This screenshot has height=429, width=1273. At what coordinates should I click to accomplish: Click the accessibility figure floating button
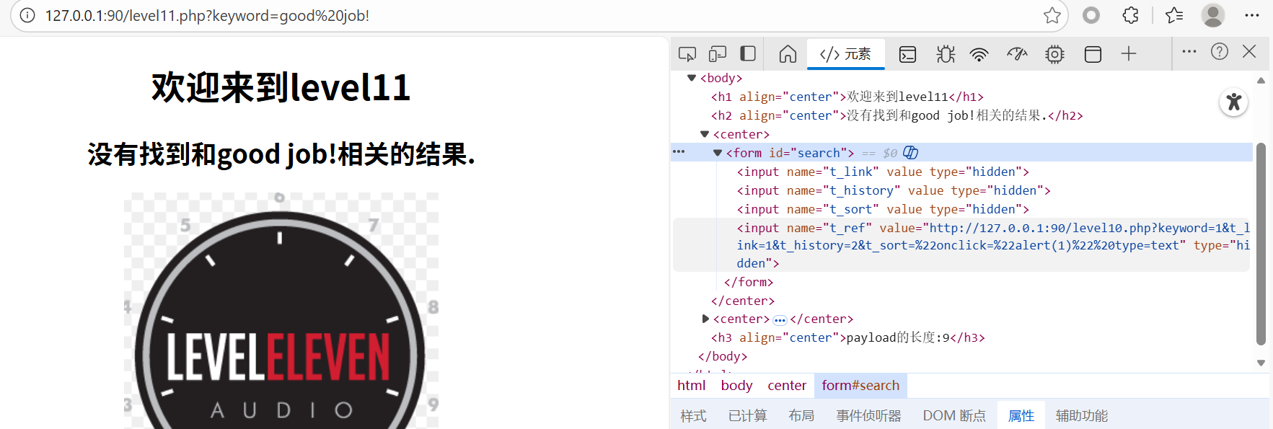(x=1234, y=102)
